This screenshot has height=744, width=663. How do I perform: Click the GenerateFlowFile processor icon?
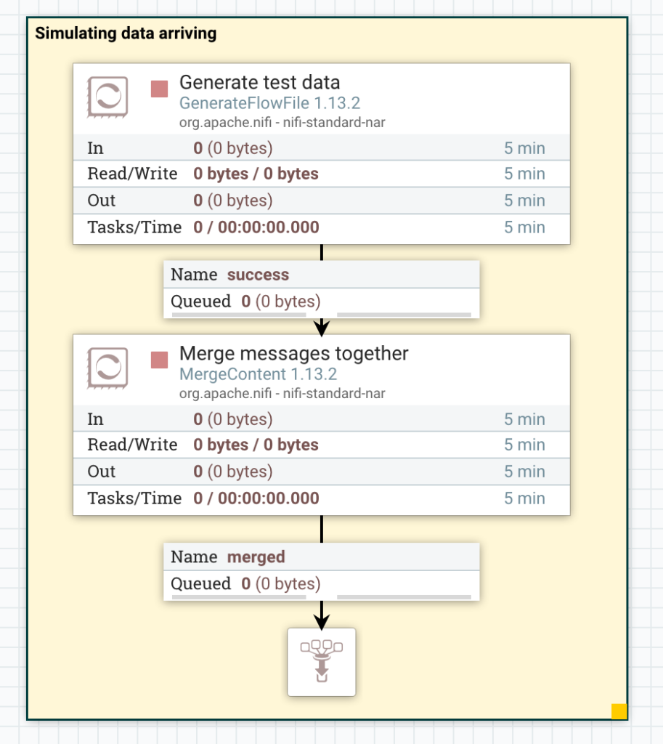pos(107,96)
